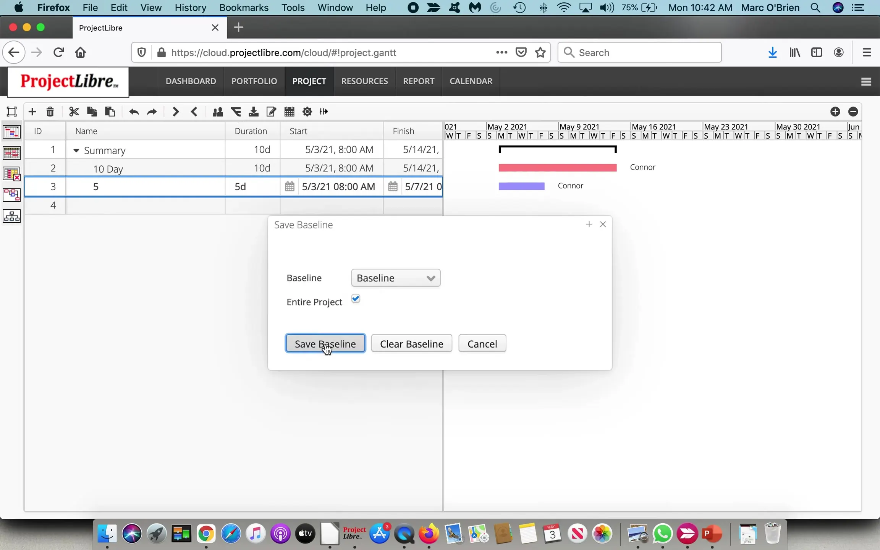
Task: Click the Save Baseline button
Action: tap(325, 343)
